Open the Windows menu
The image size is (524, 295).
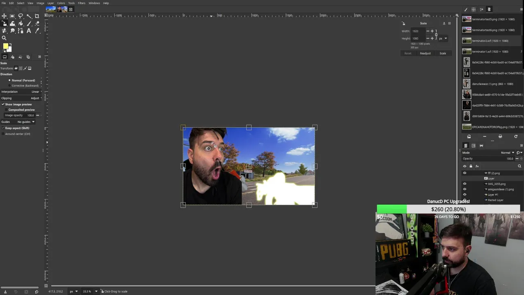pyautogui.click(x=94, y=3)
